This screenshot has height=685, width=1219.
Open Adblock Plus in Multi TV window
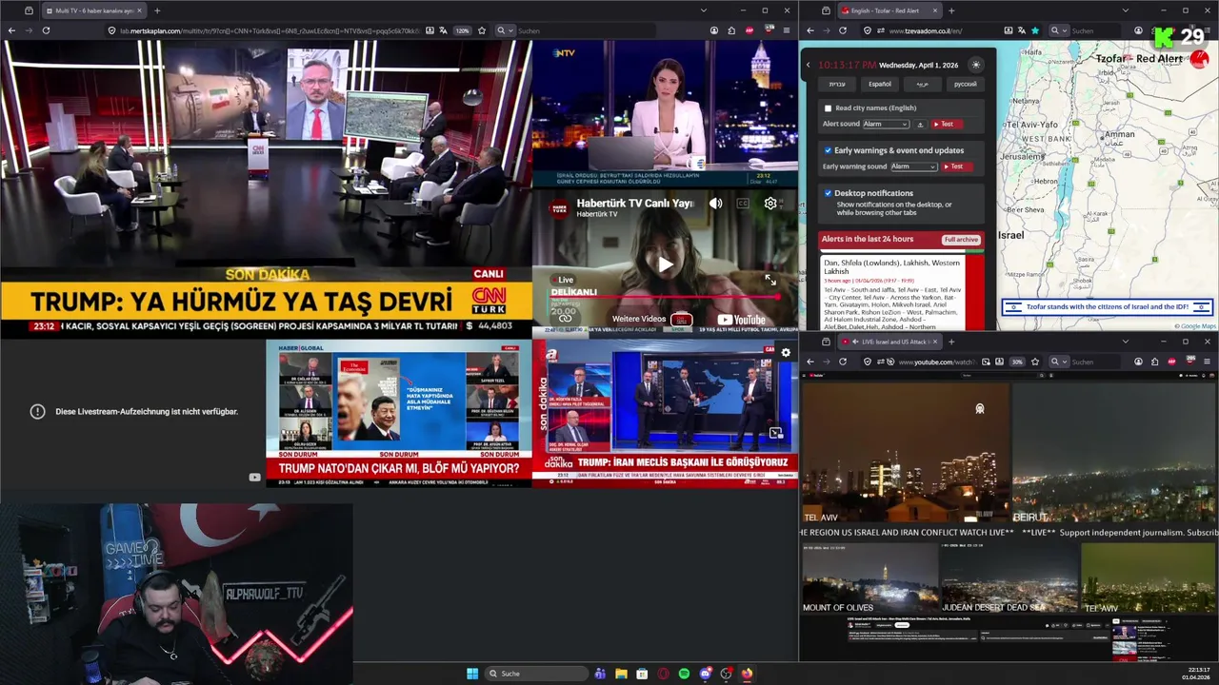pos(749,30)
